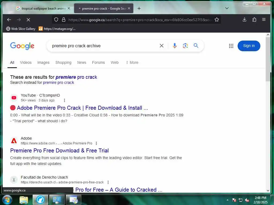Go back to the previous page

coord(9,20)
